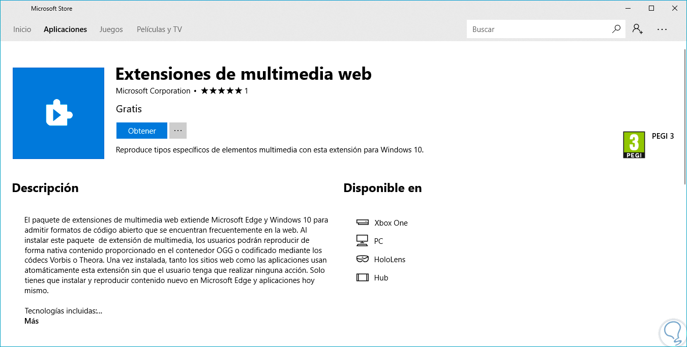Click the Xbox One device icon
This screenshot has width=687, height=347.
[x=362, y=223]
